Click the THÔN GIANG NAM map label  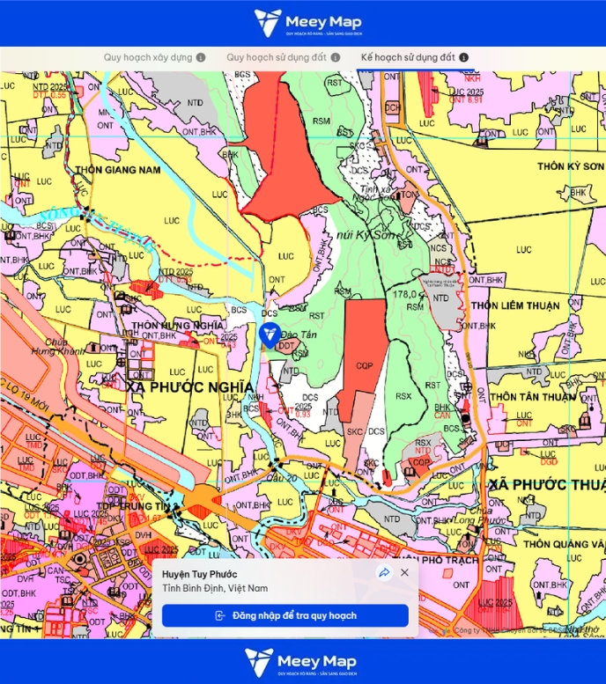pyautogui.click(x=117, y=169)
